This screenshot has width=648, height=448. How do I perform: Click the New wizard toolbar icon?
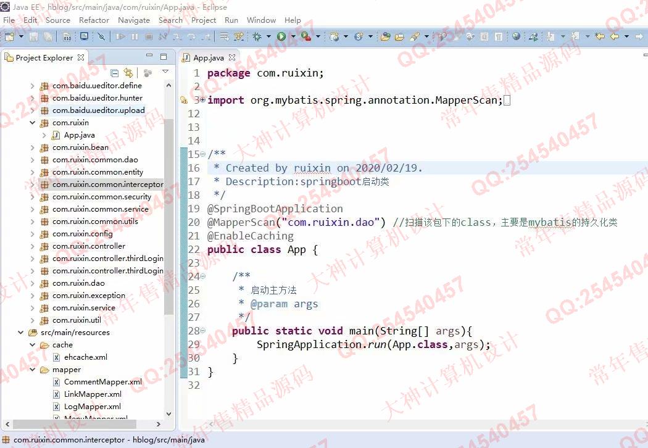coord(9,37)
